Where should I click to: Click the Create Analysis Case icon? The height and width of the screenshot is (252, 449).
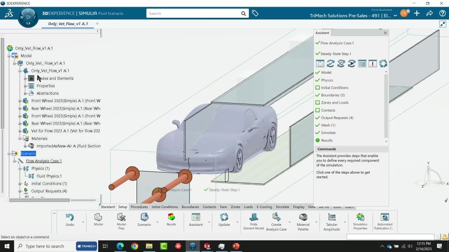(x=276, y=217)
